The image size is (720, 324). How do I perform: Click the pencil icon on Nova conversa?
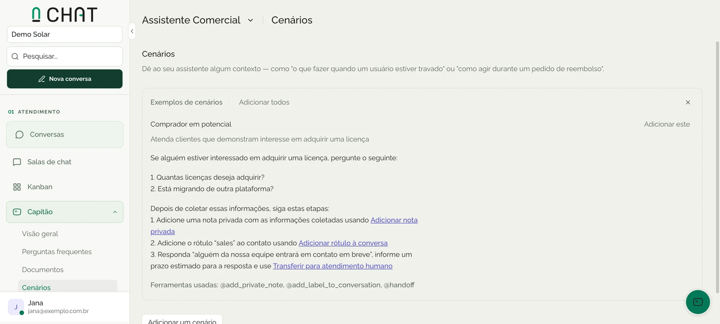(42, 79)
